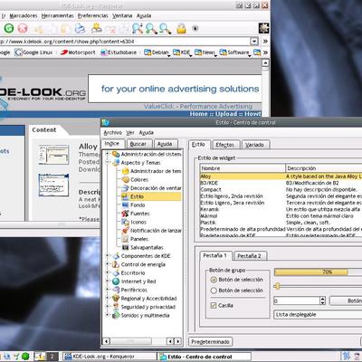The image size is (362, 362).
Task: Select Decoración de ventanas module icon
Action: point(126,188)
